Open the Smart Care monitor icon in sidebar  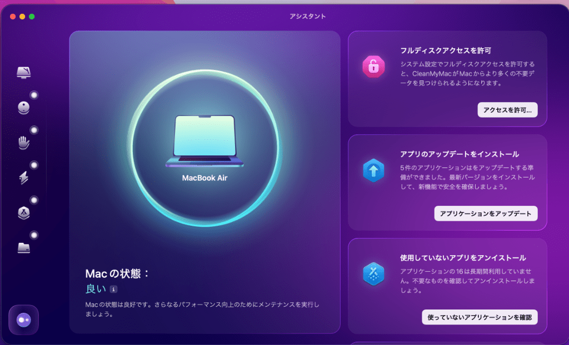[23, 73]
